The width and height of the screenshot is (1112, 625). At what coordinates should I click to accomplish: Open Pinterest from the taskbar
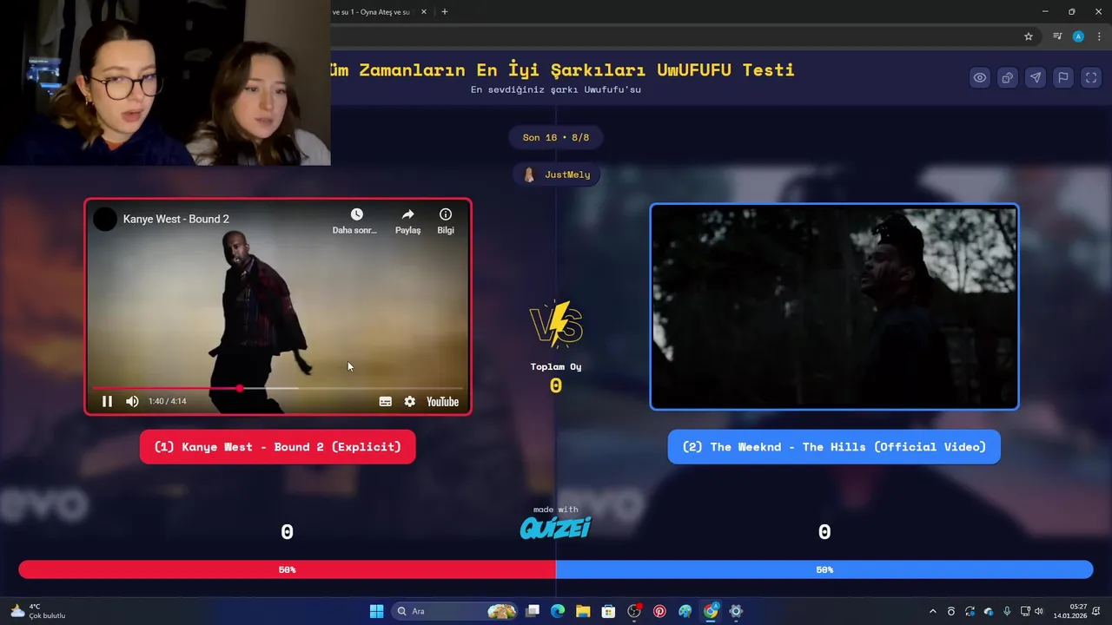pyautogui.click(x=659, y=611)
